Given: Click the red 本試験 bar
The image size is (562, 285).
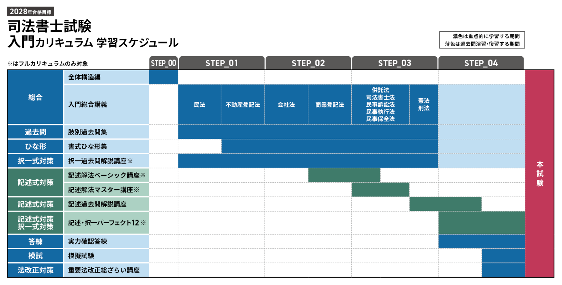Looking at the screenshot, I should [x=539, y=173].
